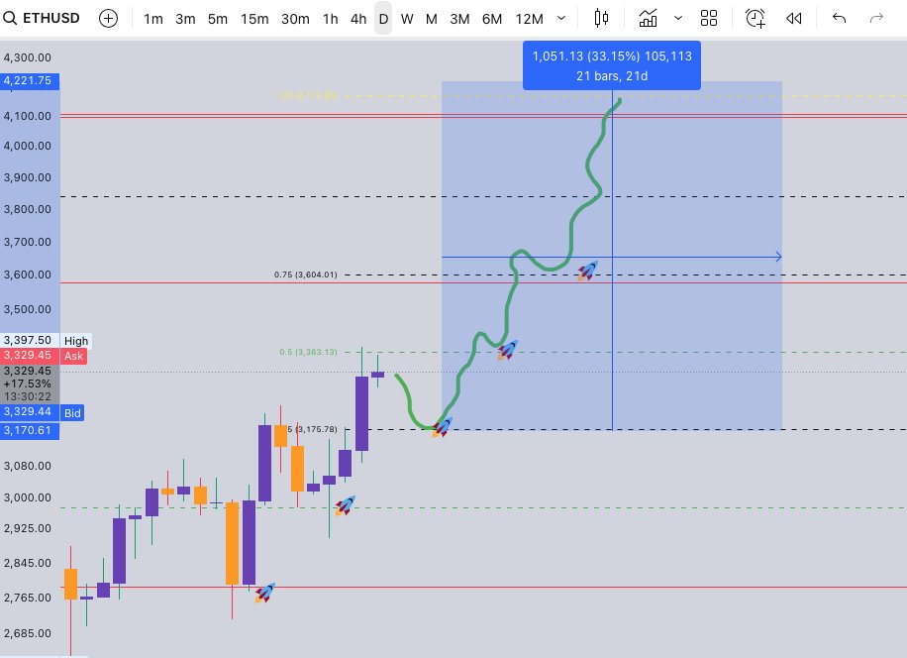
Task: Select the daily D timeframe
Action: (x=383, y=19)
